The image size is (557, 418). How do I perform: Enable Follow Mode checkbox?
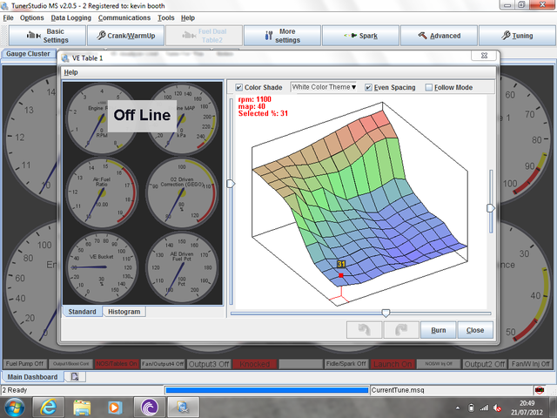pos(429,87)
